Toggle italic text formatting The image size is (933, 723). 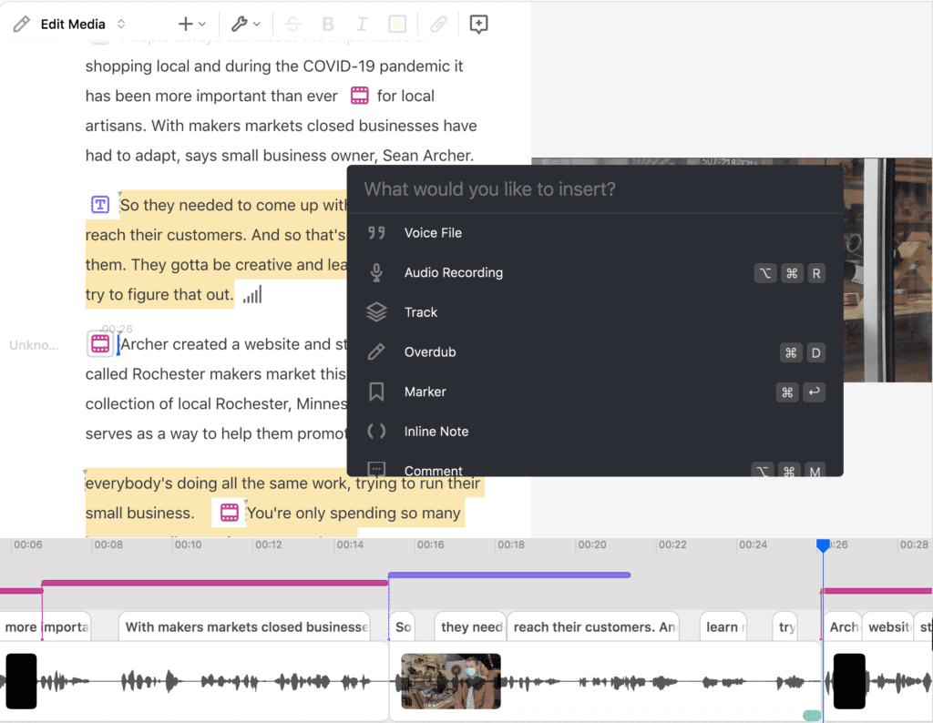[x=362, y=24]
